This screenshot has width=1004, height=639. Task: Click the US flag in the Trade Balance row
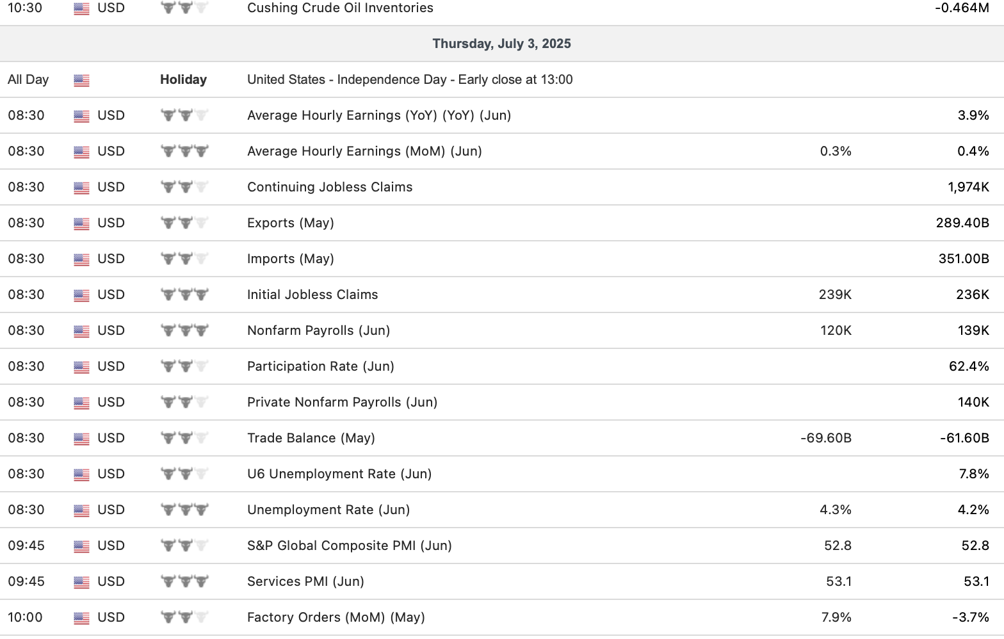tap(81, 439)
